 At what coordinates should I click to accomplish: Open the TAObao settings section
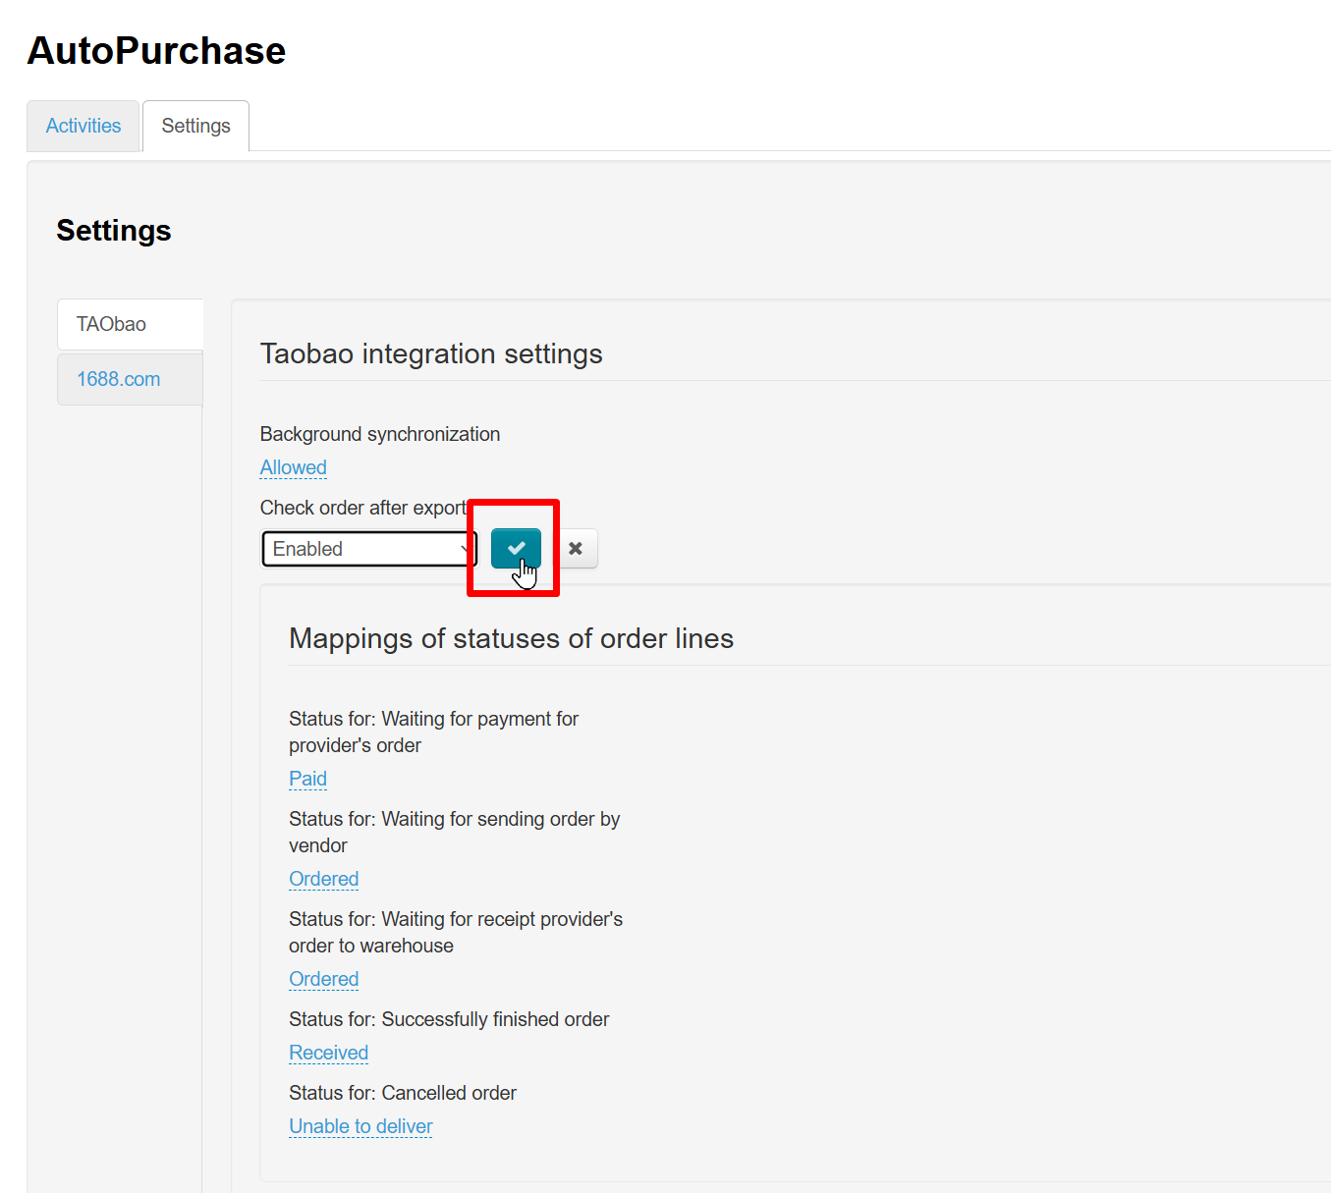point(111,324)
